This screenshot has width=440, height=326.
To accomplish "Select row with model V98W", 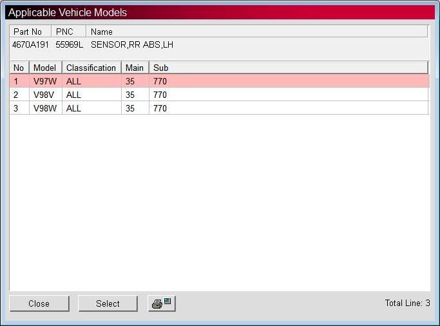I will coord(219,108).
